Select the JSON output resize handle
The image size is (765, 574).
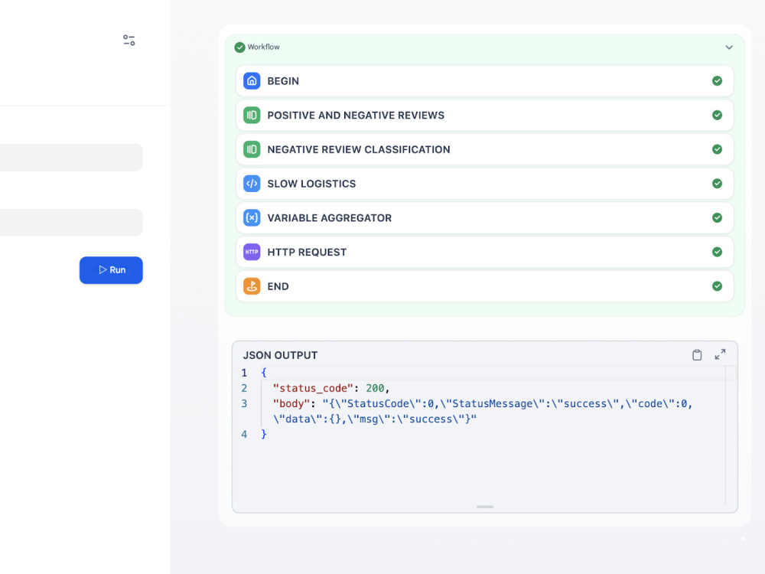tap(485, 507)
